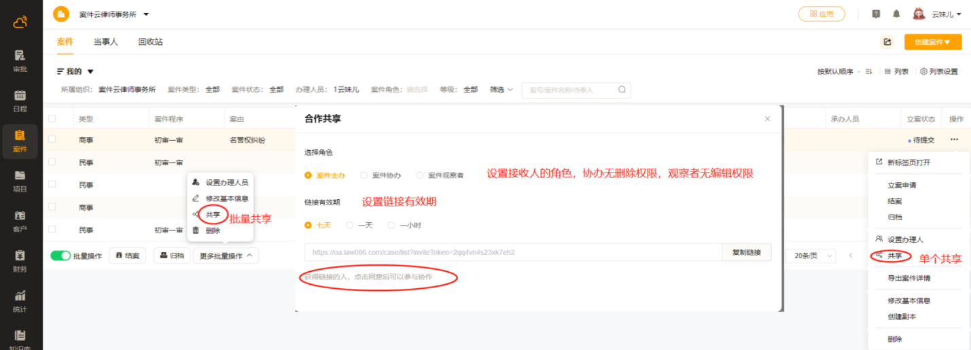Open the 日程 calendar sidebar icon

click(20, 101)
